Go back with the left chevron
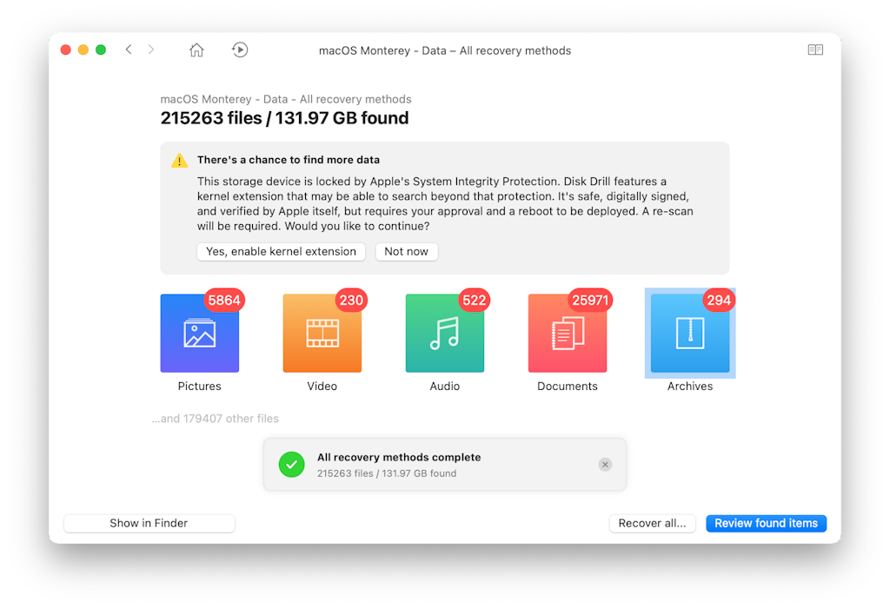Screen dimensions: 890x608 129,50
